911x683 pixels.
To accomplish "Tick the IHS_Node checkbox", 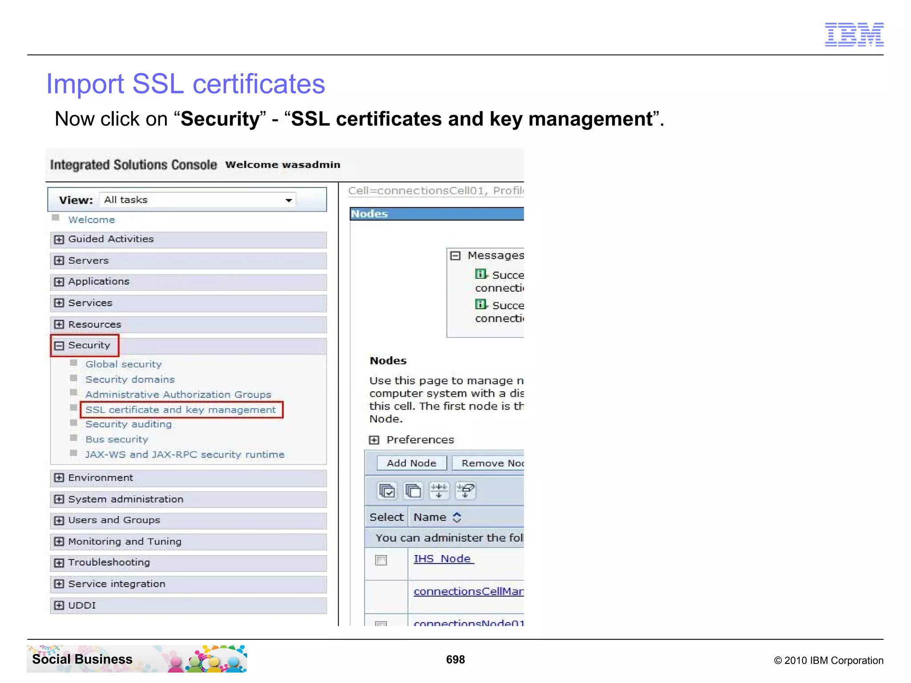I will click(381, 560).
